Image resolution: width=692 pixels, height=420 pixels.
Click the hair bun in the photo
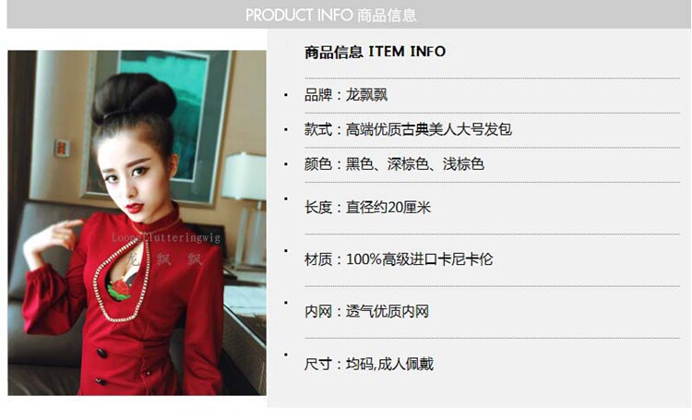click(x=133, y=98)
